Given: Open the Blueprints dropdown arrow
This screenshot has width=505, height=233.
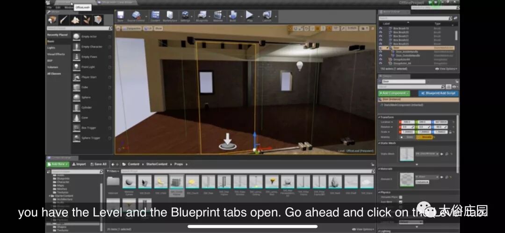Looking at the screenshot, I should tap(209, 17).
